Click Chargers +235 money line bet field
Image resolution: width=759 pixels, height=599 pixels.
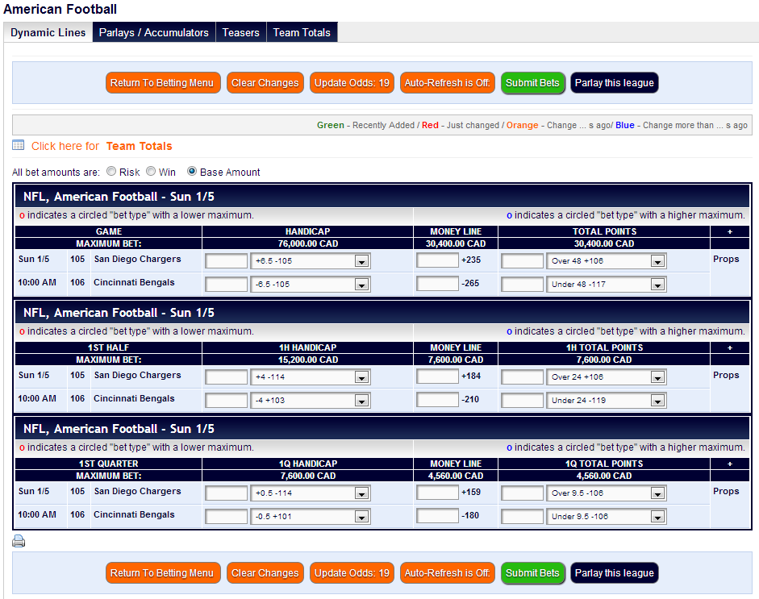(437, 260)
